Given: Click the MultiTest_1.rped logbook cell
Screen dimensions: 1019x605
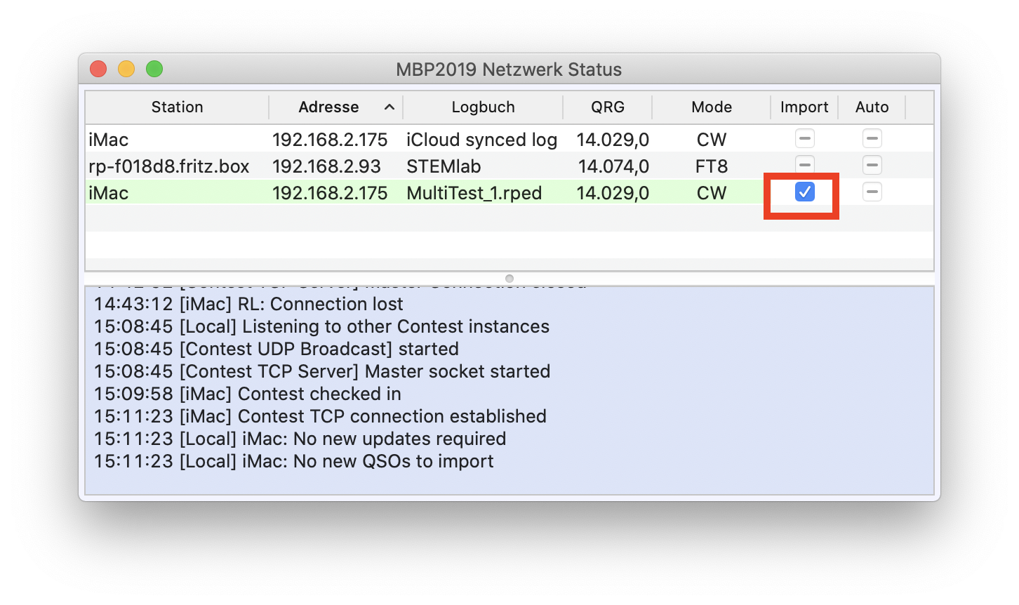Looking at the screenshot, I should pyautogui.click(x=474, y=193).
